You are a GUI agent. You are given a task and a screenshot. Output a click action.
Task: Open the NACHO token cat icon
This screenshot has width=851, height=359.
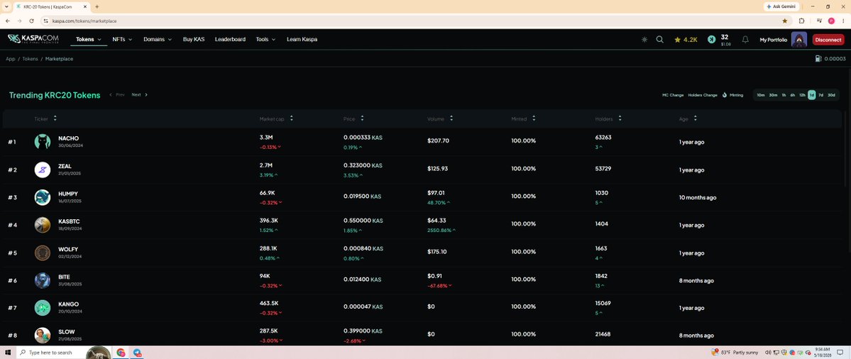(x=43, y=141)
